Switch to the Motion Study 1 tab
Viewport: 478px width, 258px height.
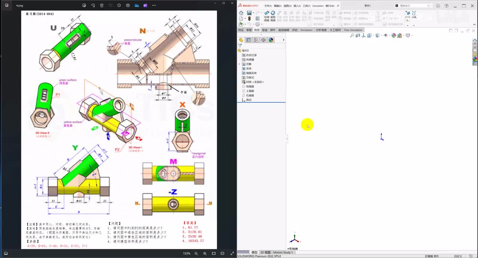click(283, 252)
